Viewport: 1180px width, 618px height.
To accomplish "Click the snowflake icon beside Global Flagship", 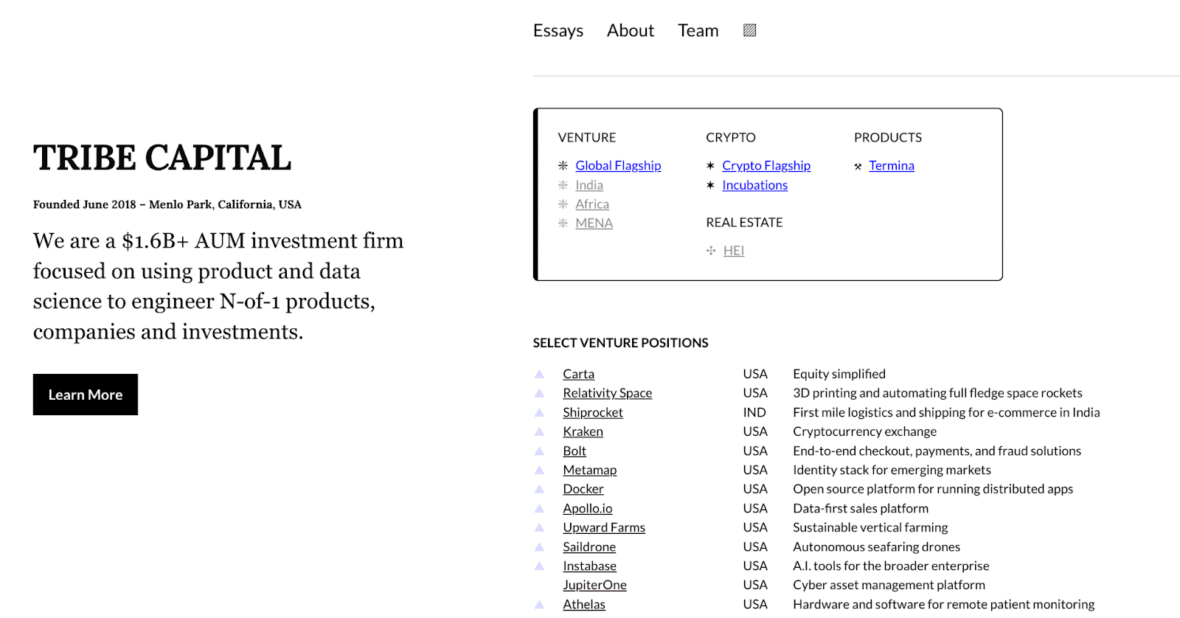I will (x=563, y=166).
